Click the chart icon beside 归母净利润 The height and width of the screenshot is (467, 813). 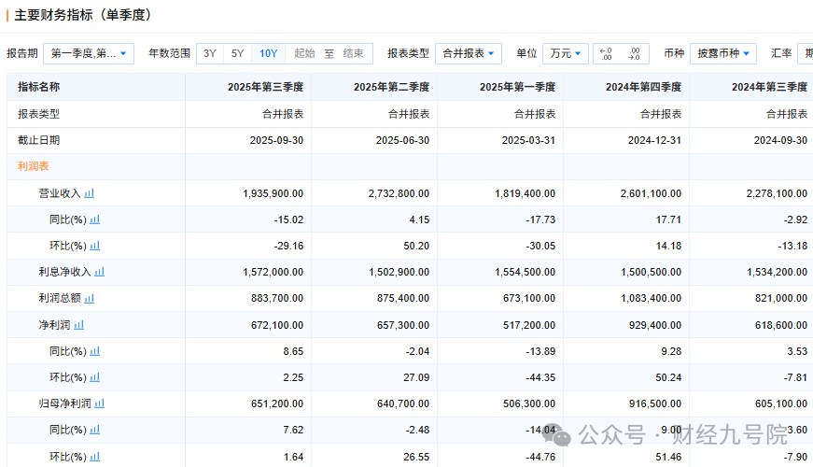[x=100, y=403]
